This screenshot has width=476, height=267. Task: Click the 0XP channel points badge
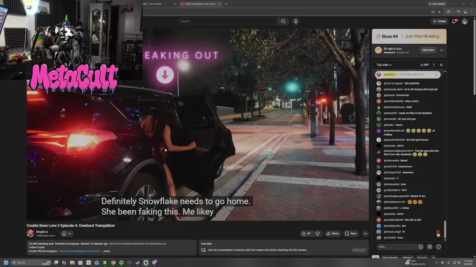click(424, 65)
